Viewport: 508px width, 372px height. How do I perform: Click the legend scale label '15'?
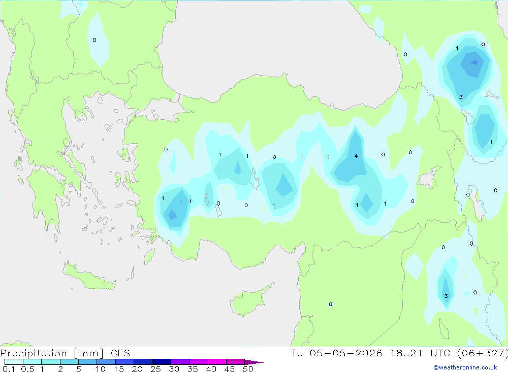point(119,369)
